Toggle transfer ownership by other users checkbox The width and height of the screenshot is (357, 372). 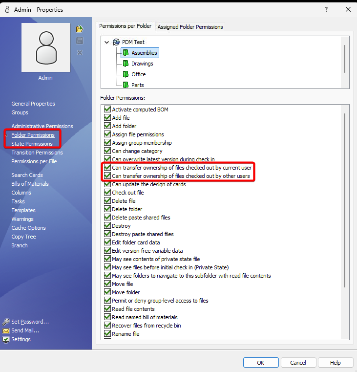pyautogui.click(x=107, y=176)
